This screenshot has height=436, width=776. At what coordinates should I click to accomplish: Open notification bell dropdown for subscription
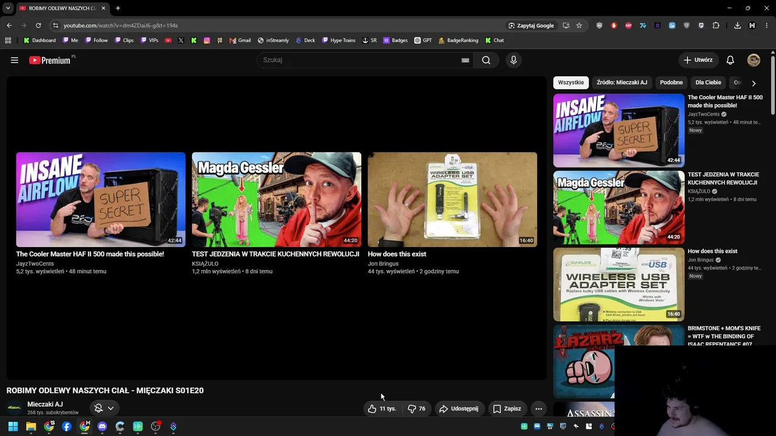110,408
